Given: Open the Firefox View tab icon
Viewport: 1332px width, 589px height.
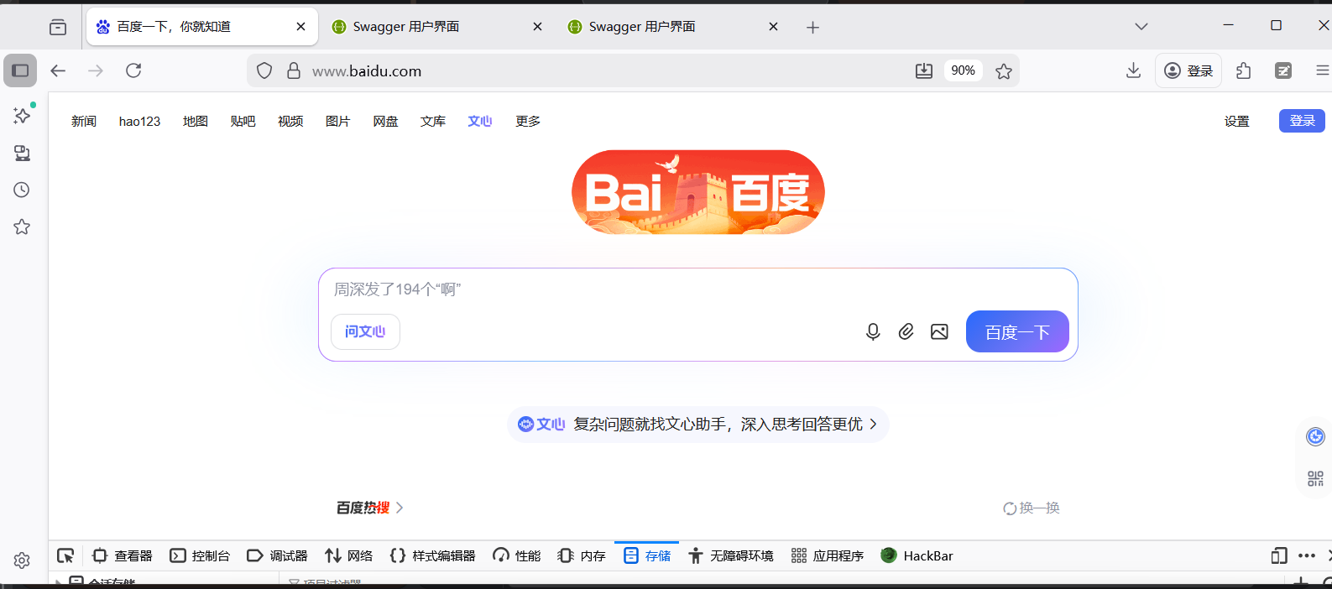Looking at the screenshot, I should click(x=58, y=27).
